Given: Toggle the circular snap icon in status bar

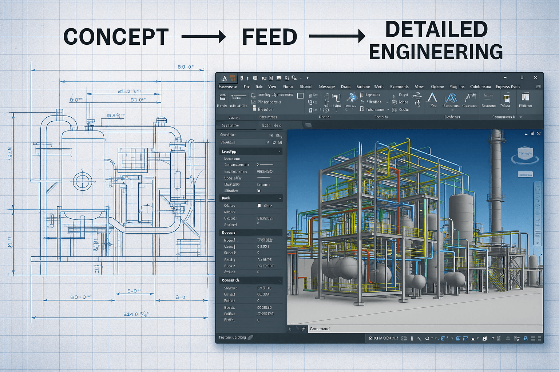Looking at the screenshot, I should pos(427,339).
